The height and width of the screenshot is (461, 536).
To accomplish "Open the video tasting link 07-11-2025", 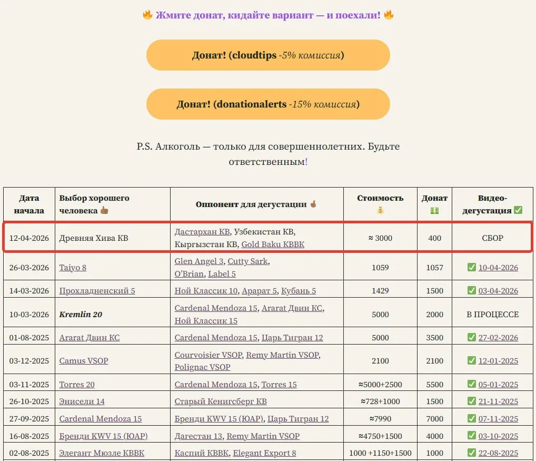I will coord(498,419).
